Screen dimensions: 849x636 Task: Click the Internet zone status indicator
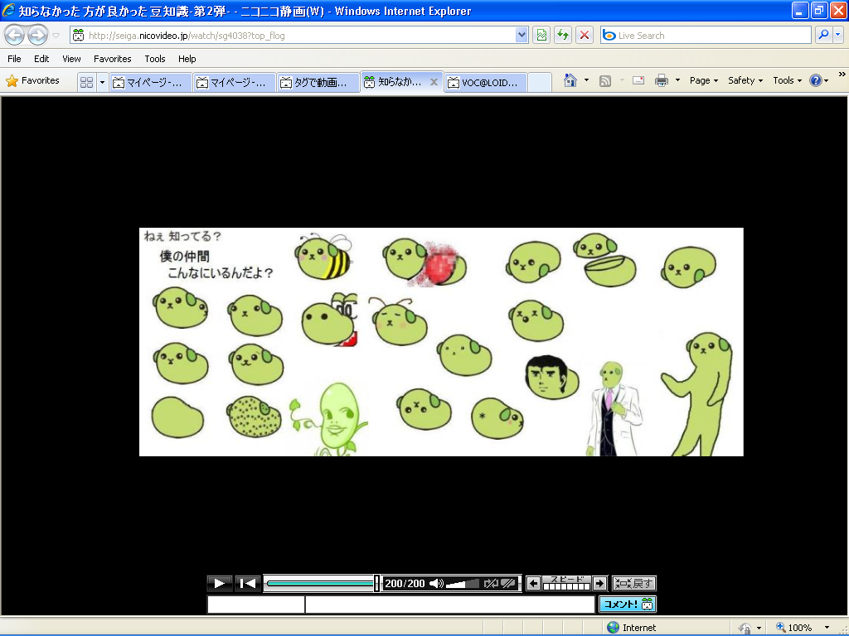[x=632, y=628]
